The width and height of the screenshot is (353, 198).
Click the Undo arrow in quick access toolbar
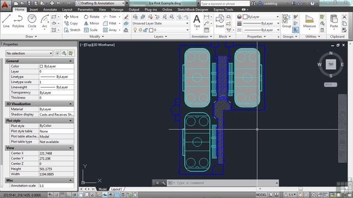coord(59,3)
